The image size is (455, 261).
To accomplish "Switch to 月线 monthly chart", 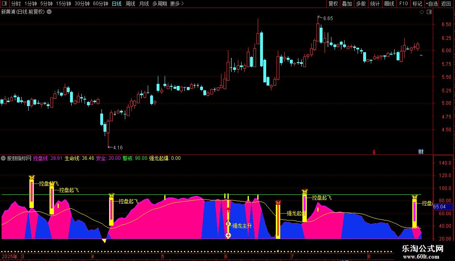I will [144, 4].
